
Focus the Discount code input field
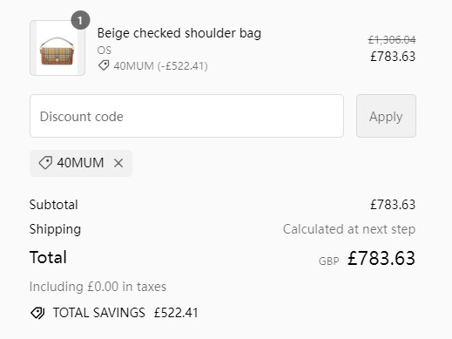pos(186,116)
